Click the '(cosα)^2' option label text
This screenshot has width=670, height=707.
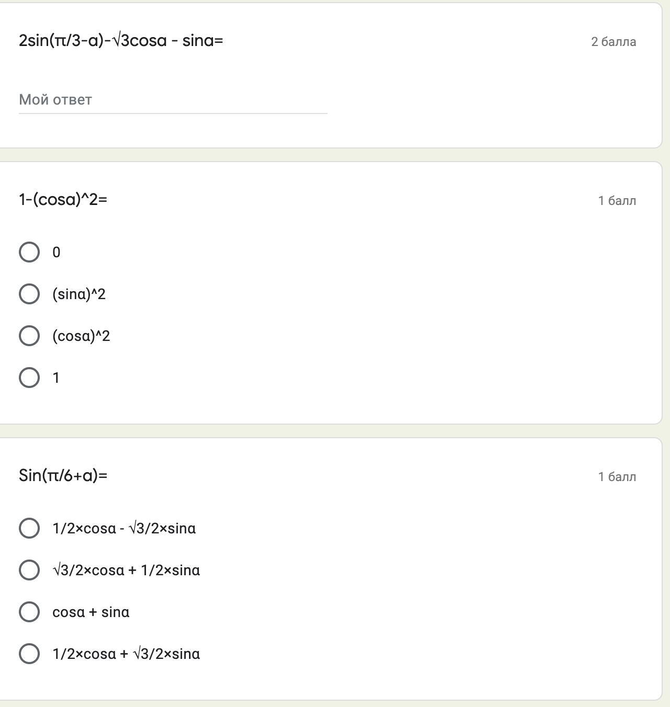click(81, 336)
